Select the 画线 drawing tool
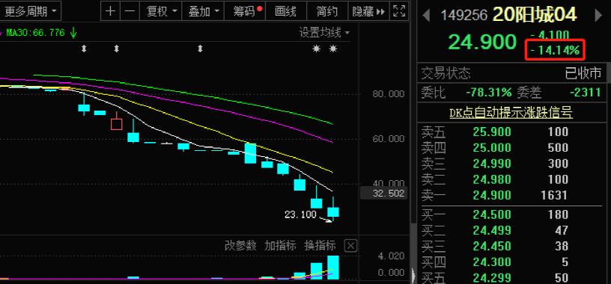This screenshot has width=611, height=284. pyautogui.click(x=285, y=11)
